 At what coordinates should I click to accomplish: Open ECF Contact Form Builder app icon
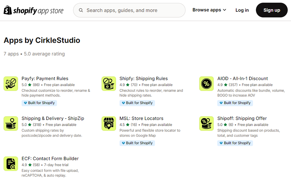coord(11,164)
